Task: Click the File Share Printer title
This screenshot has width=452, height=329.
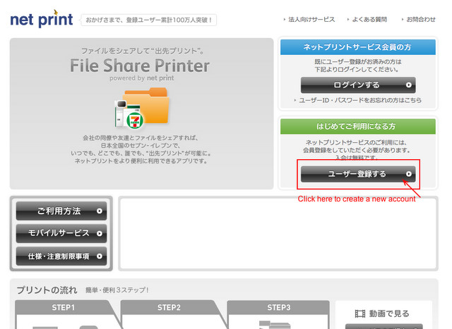Action: (x=140, y=66)
